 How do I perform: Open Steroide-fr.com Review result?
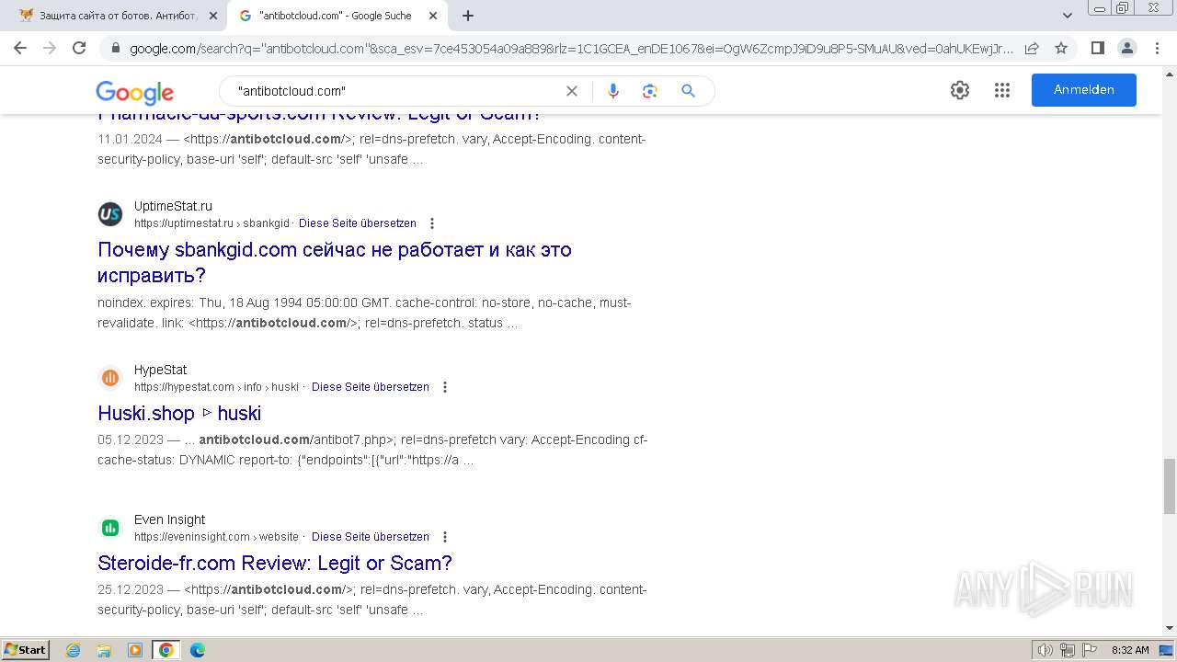coord(275,563)
